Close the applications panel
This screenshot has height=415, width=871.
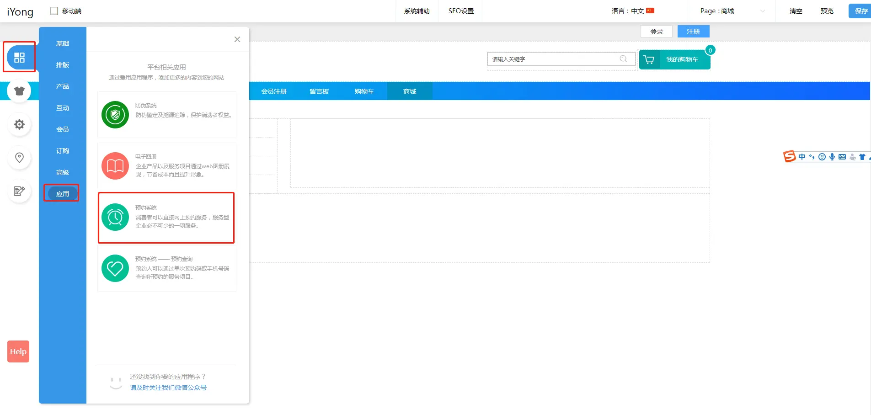pos(237,39)
